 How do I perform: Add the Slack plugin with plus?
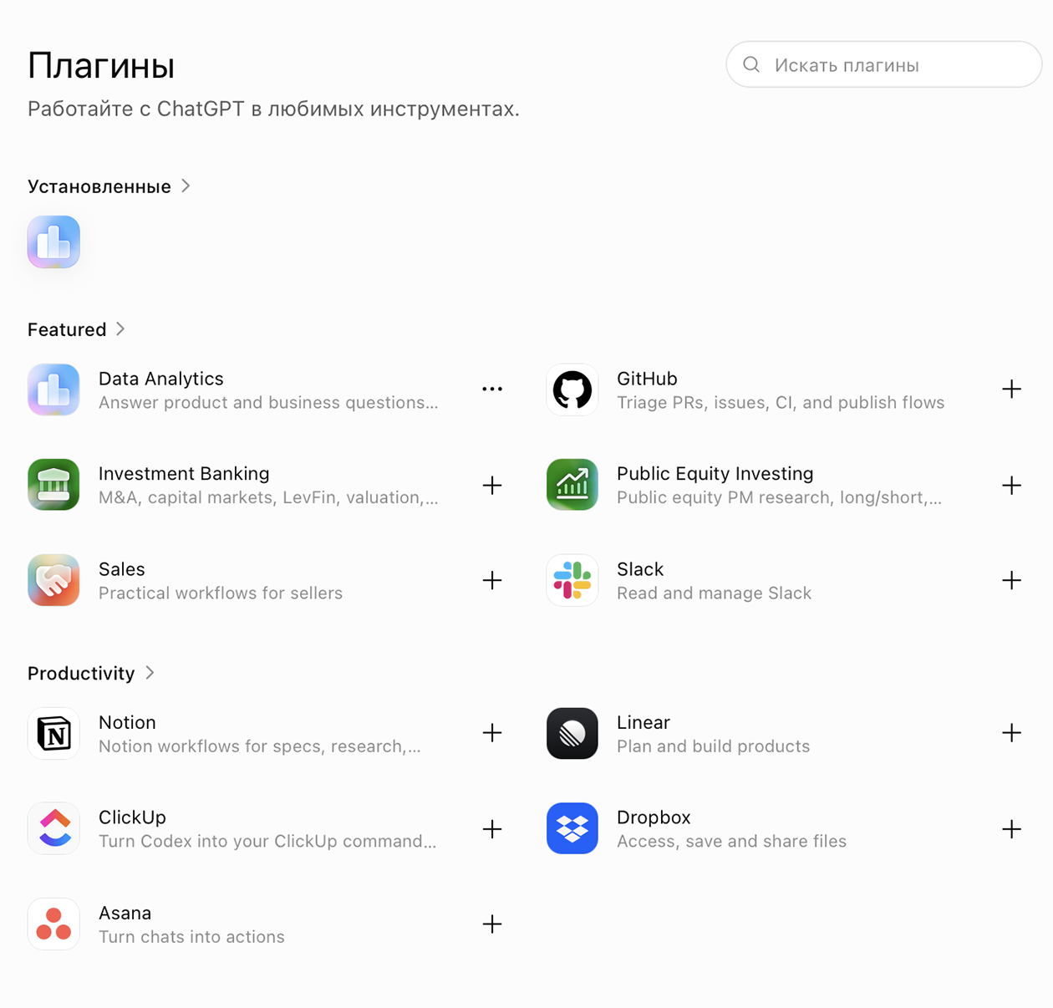click(x=1011, y=580)
